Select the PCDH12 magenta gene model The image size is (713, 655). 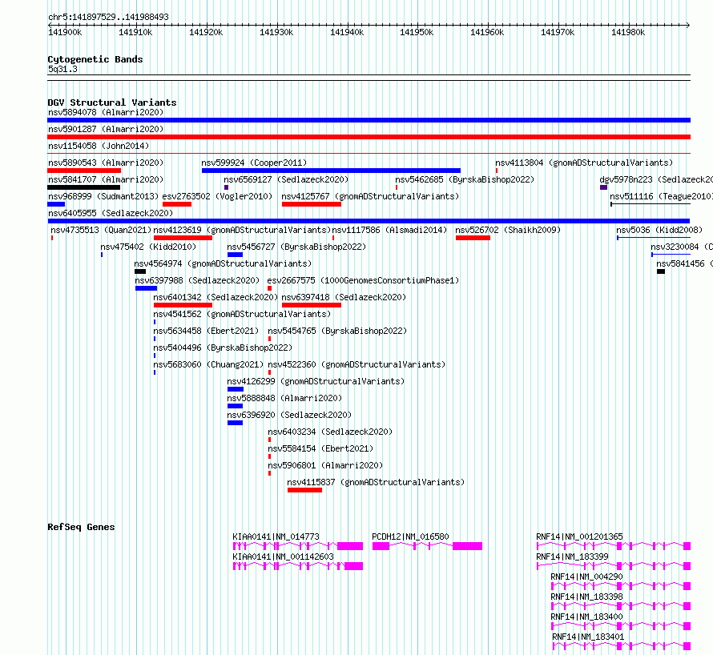click(428, 546)
